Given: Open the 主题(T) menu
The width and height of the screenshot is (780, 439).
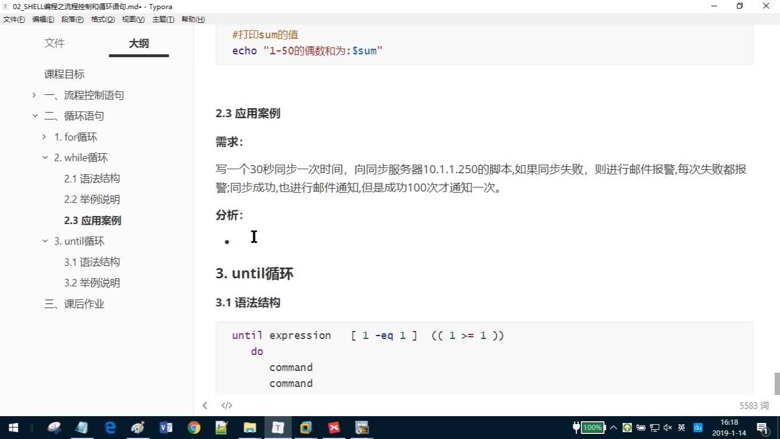Looking at the screenshot, I should click(x=163, y=19).
